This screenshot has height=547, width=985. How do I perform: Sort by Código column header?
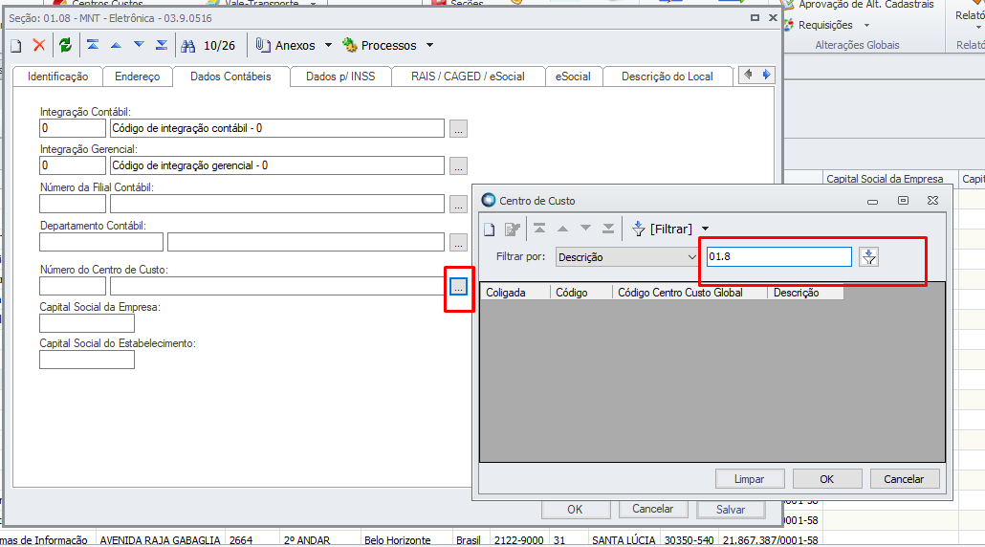pyautogui.click(x=581, y=293)
